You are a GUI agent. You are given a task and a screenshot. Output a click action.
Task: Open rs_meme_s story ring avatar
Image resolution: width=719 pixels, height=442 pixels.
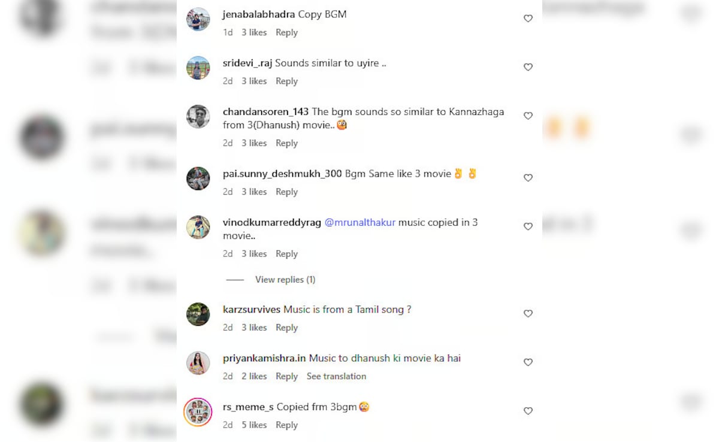tap(198, 412)
